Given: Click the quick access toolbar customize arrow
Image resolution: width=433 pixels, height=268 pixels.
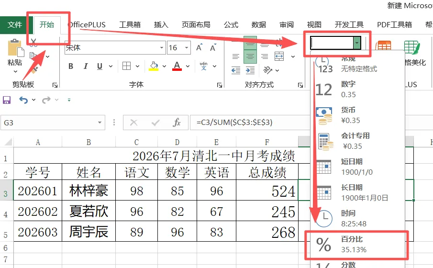Looking at the screenshot, I should point(69,100).
